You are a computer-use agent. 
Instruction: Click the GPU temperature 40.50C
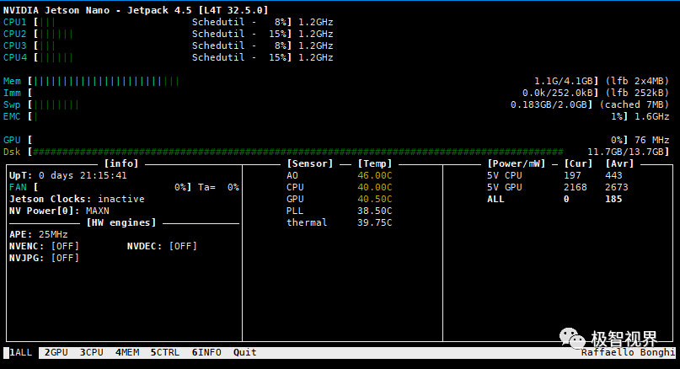pos(375,199)
